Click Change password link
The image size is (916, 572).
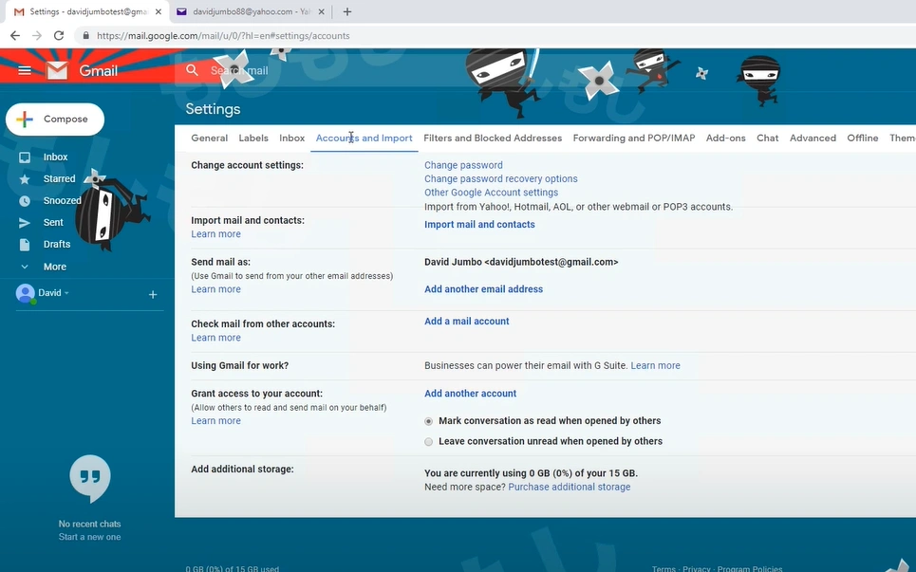463,165
